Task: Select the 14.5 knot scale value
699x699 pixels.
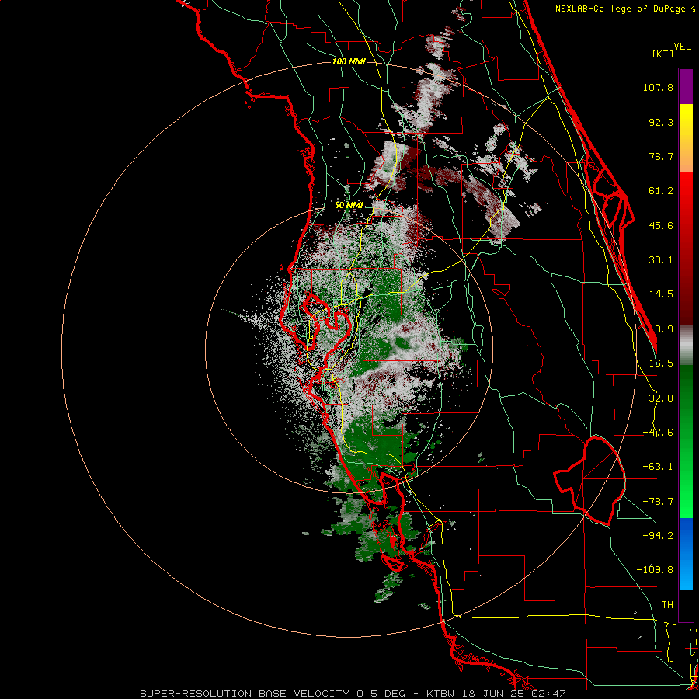Action: [x=661, y=294]
